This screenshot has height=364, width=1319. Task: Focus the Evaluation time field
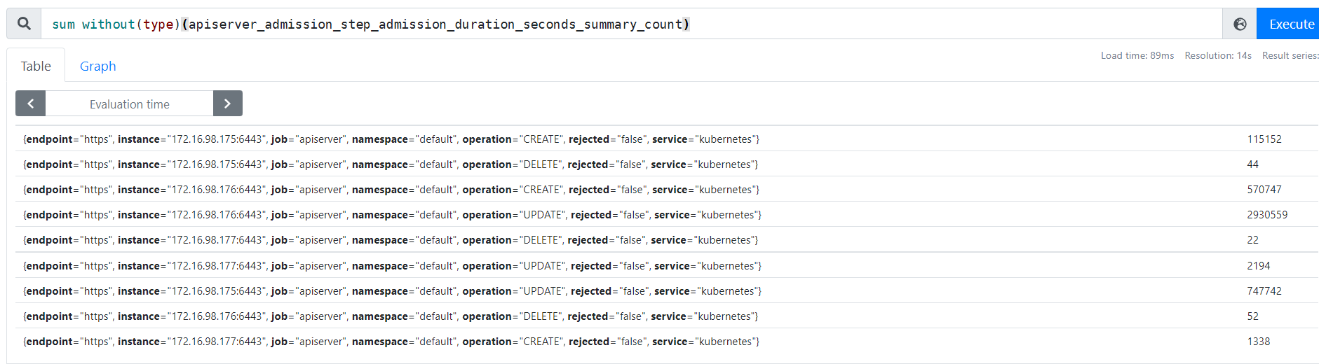click(x=129, y=104)
